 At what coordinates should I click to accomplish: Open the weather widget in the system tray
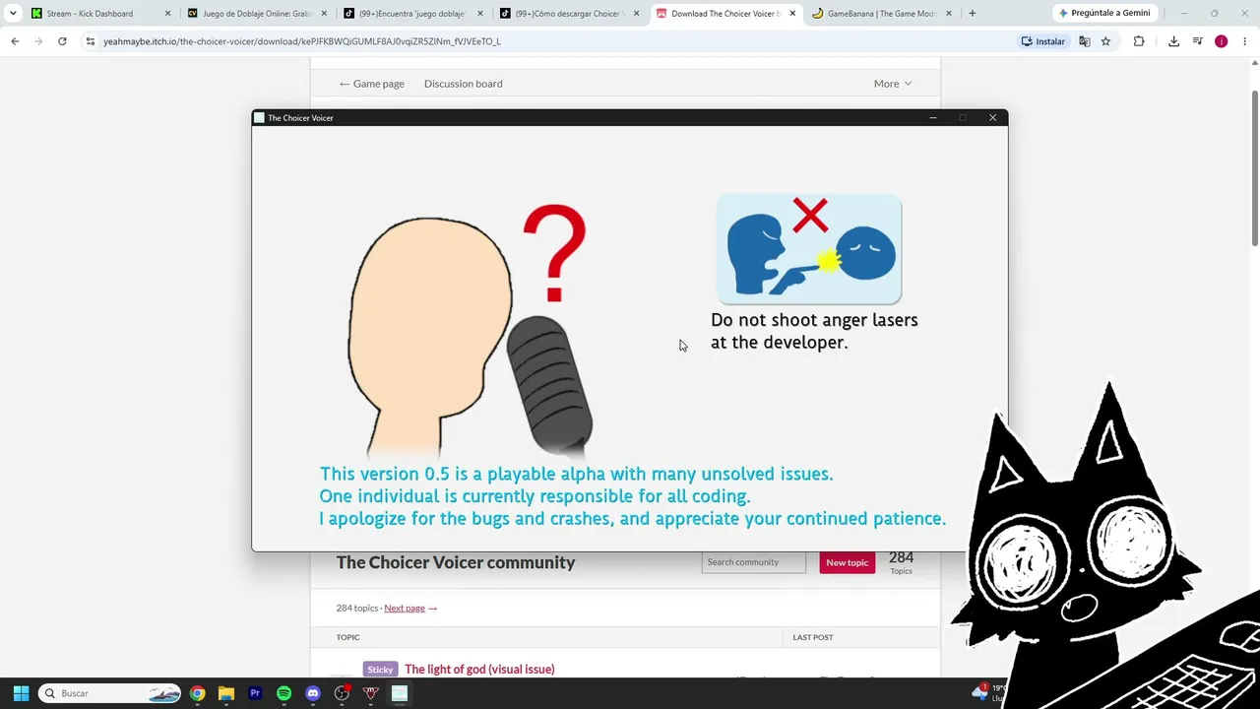click(x=987, y=693)
